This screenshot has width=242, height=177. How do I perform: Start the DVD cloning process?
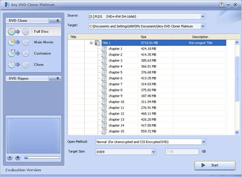click(x=215, y=165)
